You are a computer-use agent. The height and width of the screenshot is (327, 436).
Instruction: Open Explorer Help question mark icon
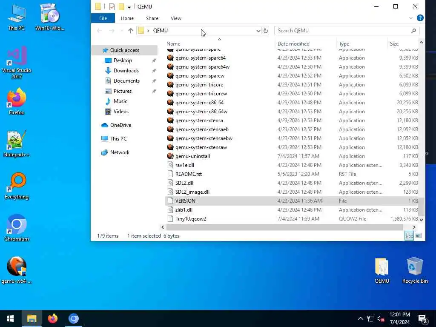pos(420,18)
